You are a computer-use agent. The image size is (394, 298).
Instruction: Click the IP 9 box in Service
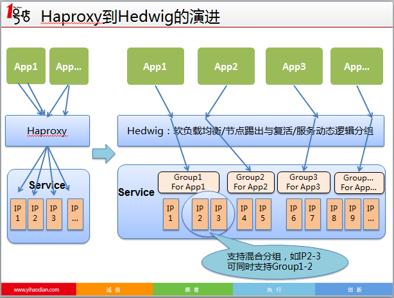(x=353, y=214)
